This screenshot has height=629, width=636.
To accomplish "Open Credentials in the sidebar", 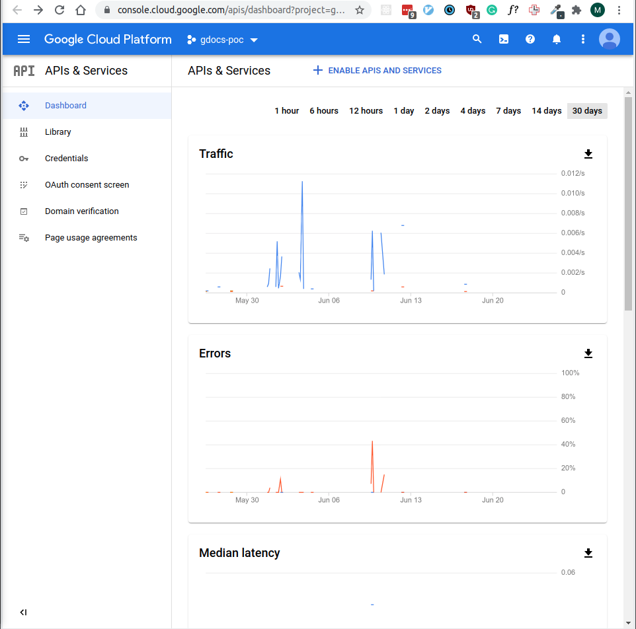I will click(87, 159).
